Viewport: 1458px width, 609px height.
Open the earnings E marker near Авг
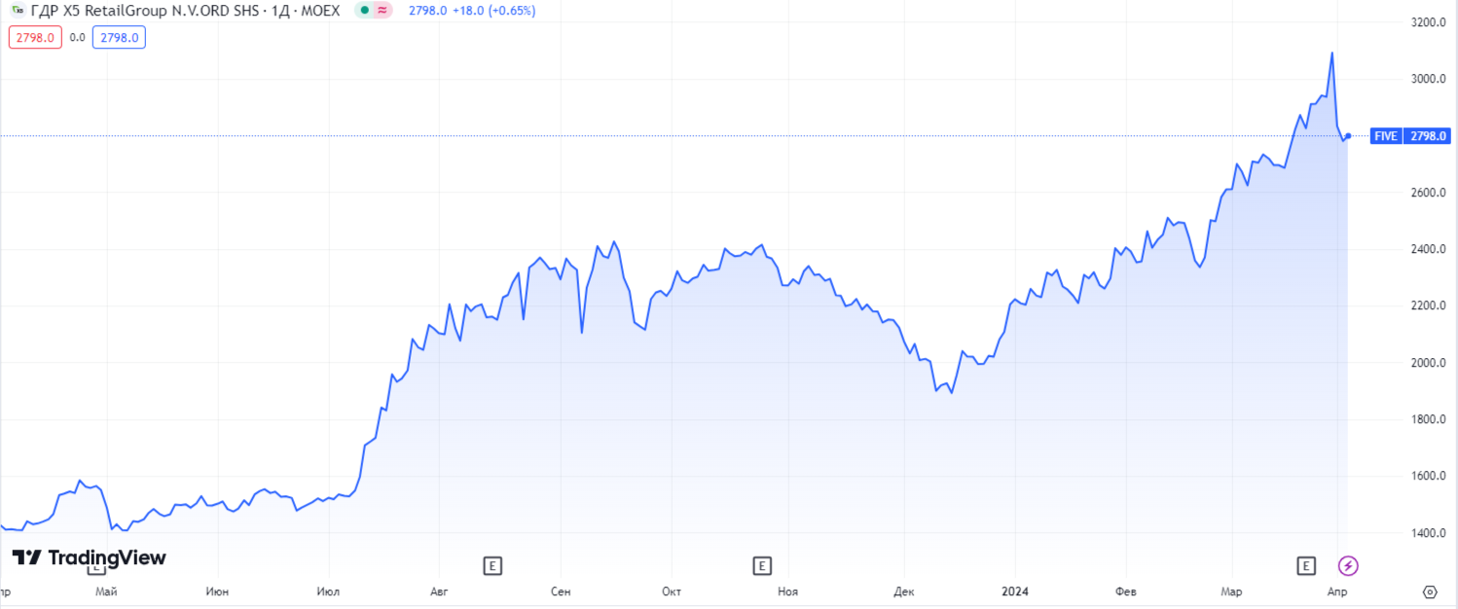[493, 564]
